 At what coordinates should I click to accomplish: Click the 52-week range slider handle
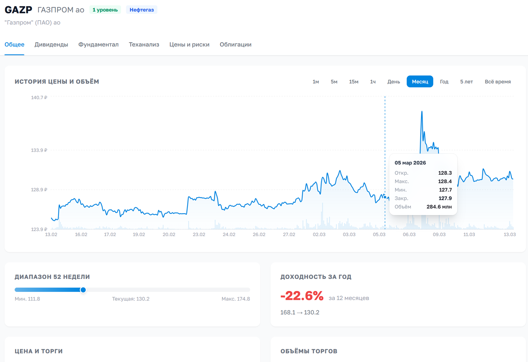coord(83,290)
